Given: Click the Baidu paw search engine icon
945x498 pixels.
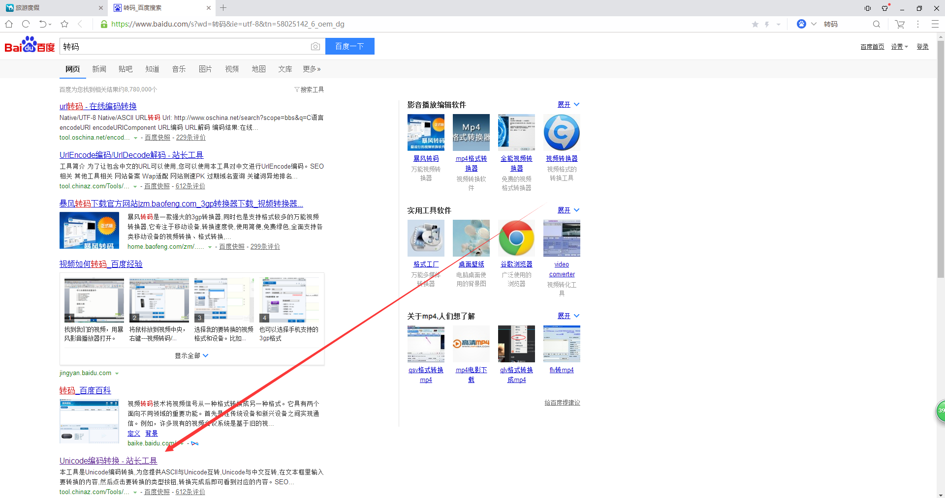Looking at the screenshot, I should pyautogui.click(x=801, y=24).
